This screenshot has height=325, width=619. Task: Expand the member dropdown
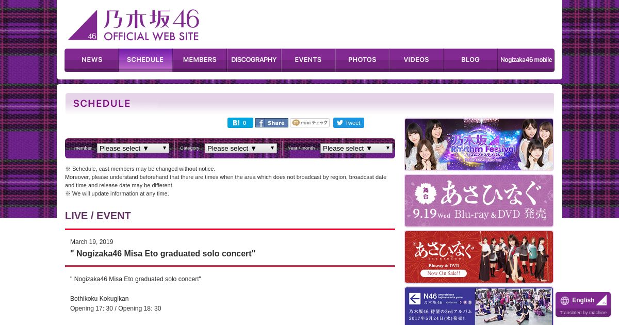coord(133,148)
